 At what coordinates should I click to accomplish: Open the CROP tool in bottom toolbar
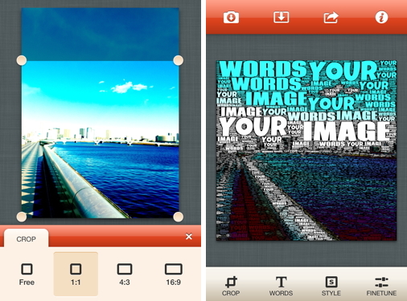pos(231,287)
